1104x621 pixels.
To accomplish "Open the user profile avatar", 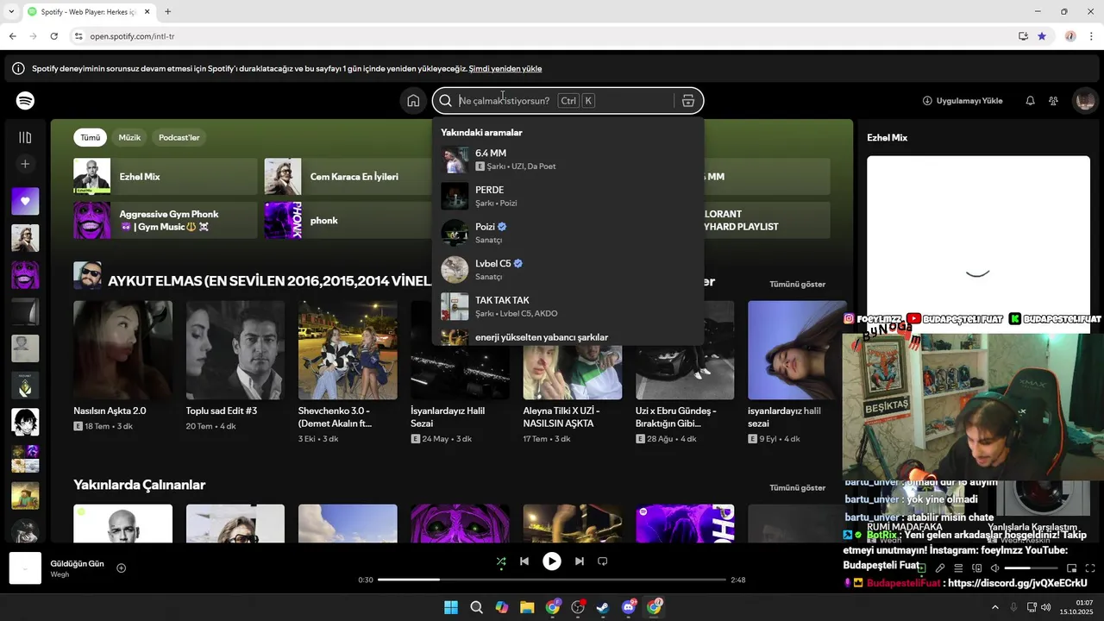I will [1084, 101].
